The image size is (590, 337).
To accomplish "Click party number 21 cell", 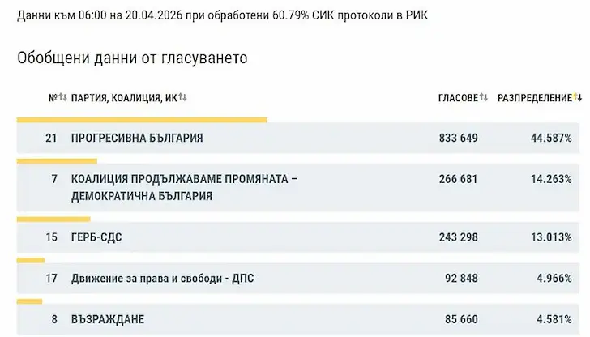I will (51, 139).
